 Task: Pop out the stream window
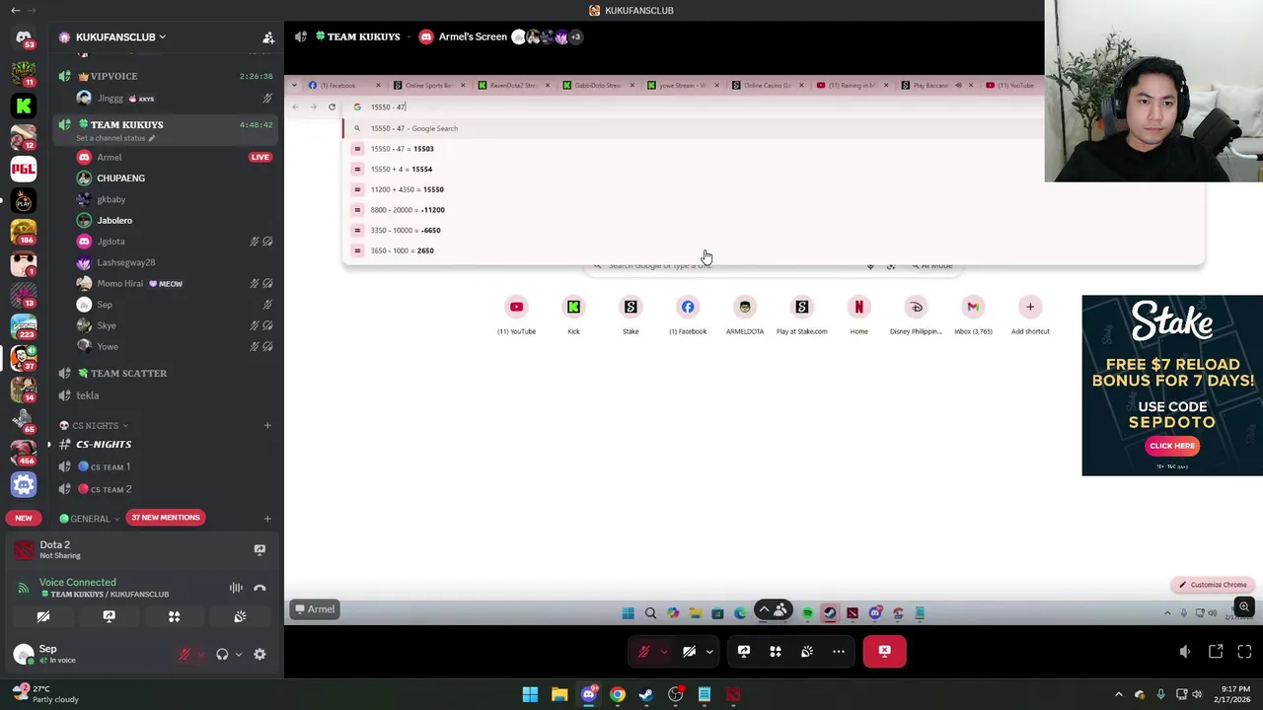[1216, 652]
